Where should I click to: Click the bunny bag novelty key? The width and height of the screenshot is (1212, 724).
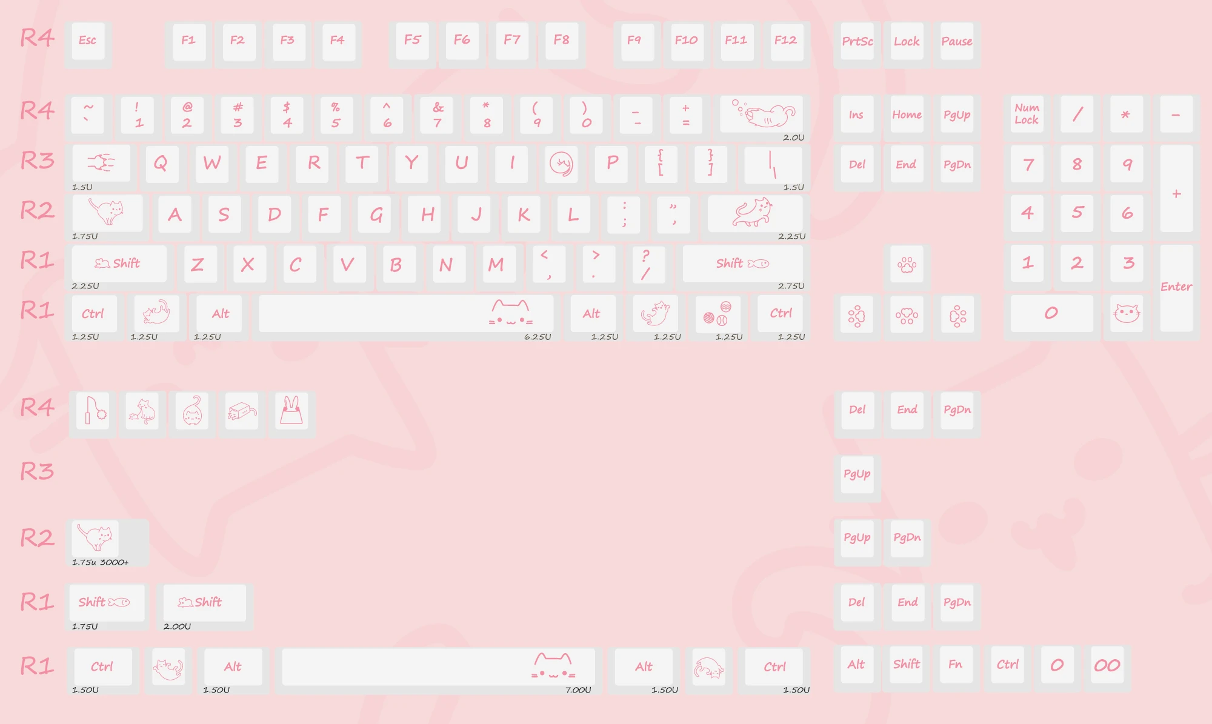291,410
